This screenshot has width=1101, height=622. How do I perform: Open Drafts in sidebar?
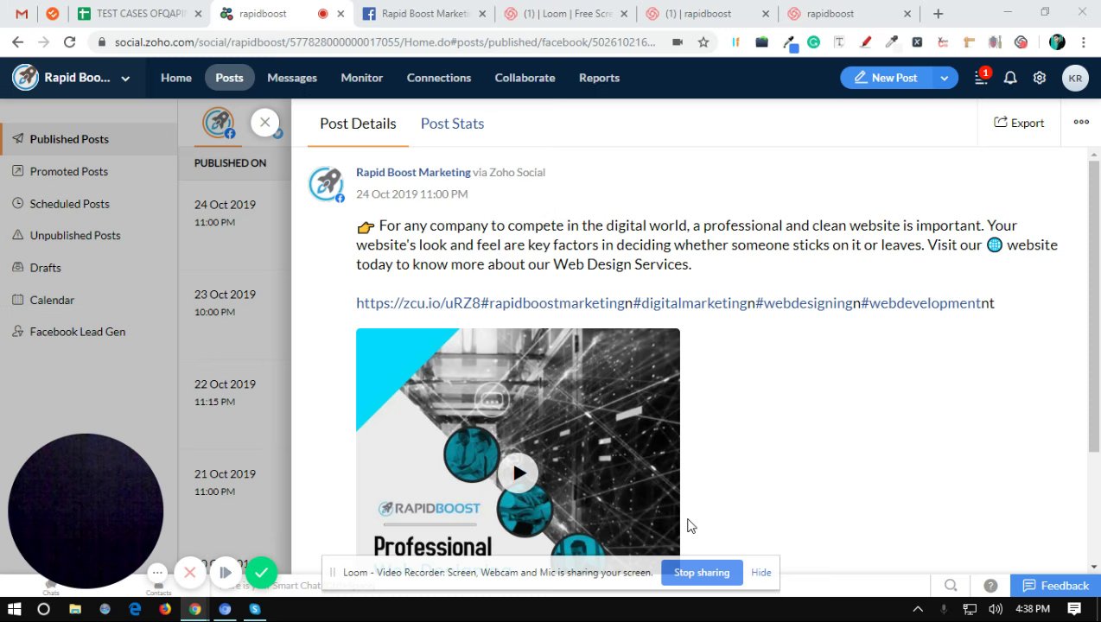[x=88, y=268]
